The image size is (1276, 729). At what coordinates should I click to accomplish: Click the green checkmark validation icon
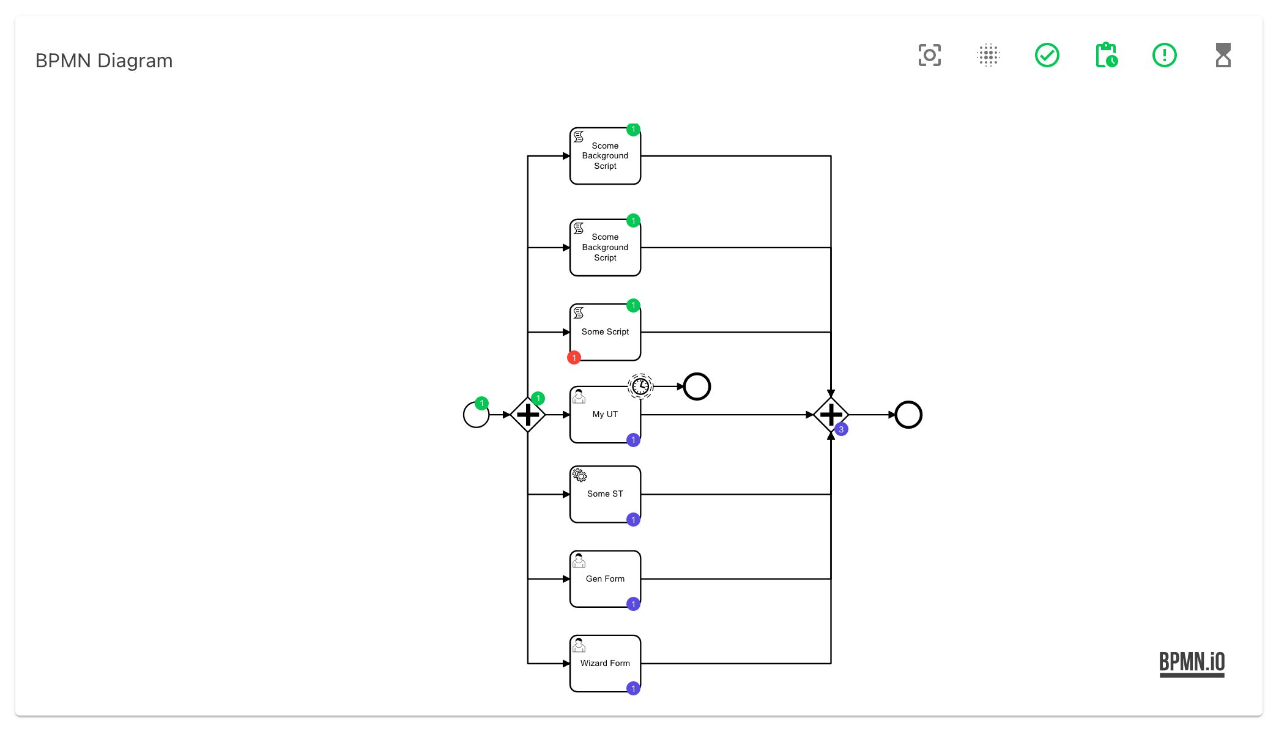point(1047,55)
